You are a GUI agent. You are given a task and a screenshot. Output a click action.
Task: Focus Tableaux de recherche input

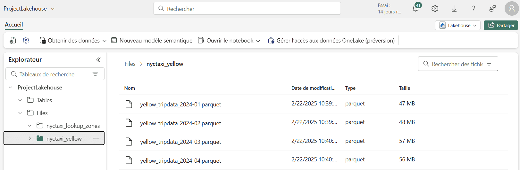55,74
